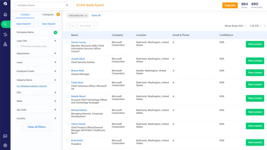Viewport: 267px width, 150px height.
Task: Check the box beside Steven Leong
Action: click(67, 42)
